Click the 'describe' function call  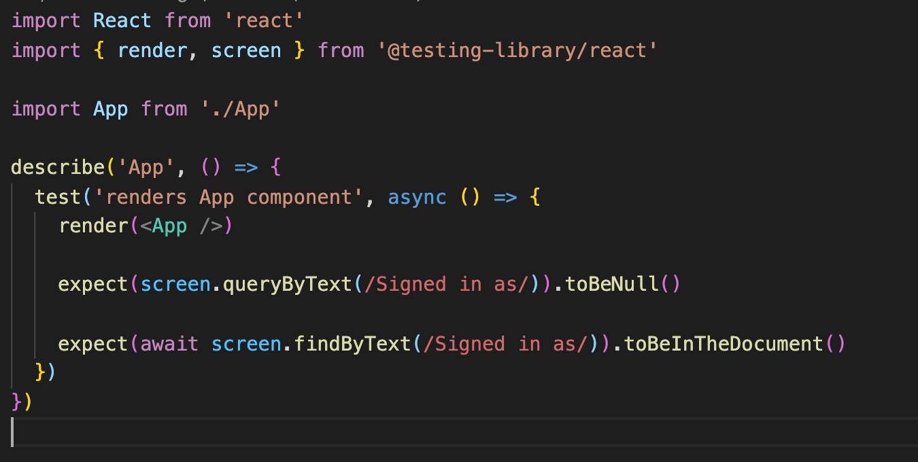[57, 167]
